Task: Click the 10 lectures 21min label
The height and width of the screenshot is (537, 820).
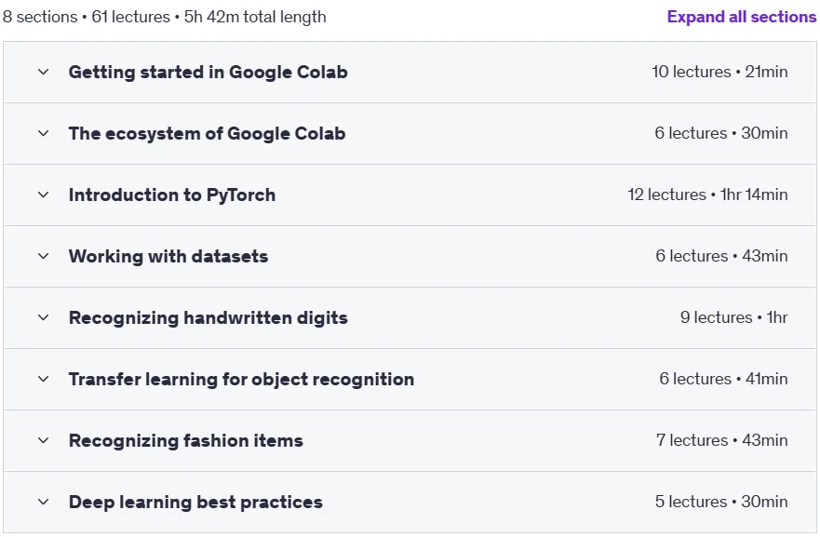Action: (x=719, y=72)
